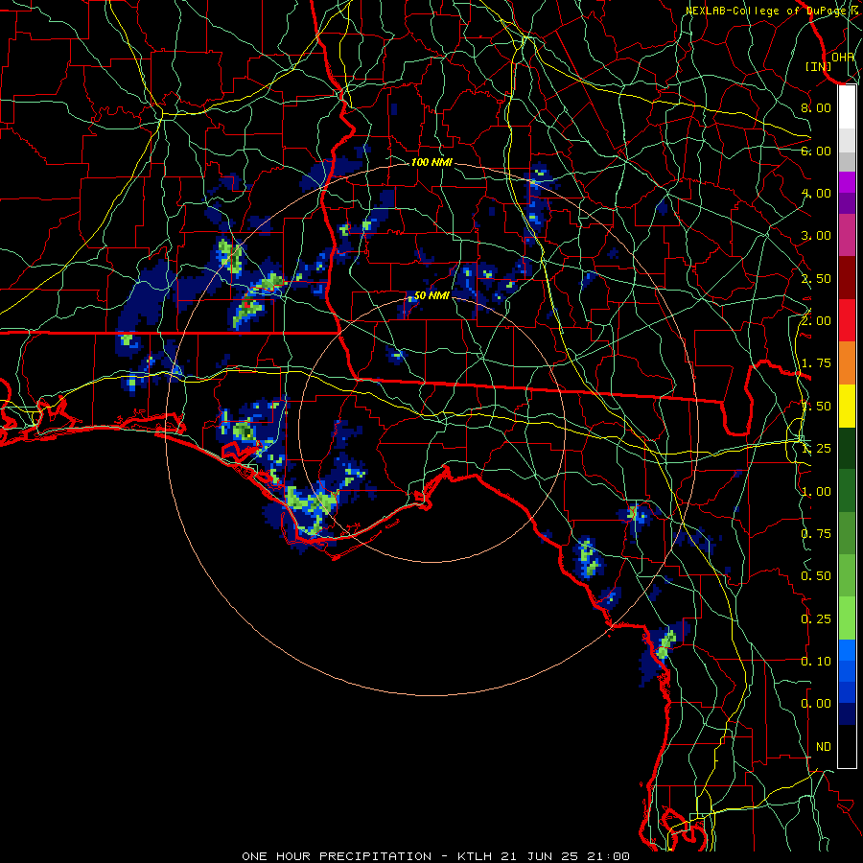Pick the bright red legend swatch

(847, 320)
